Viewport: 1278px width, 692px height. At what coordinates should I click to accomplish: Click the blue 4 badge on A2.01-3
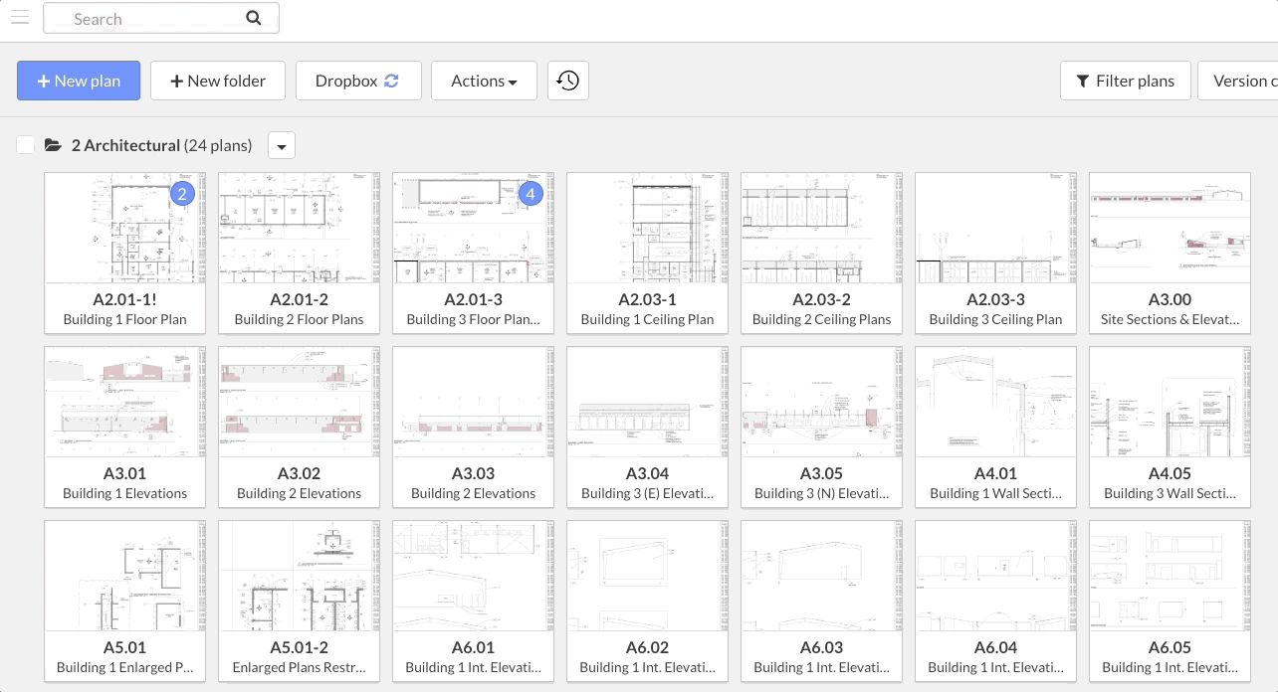coord(530,194)
